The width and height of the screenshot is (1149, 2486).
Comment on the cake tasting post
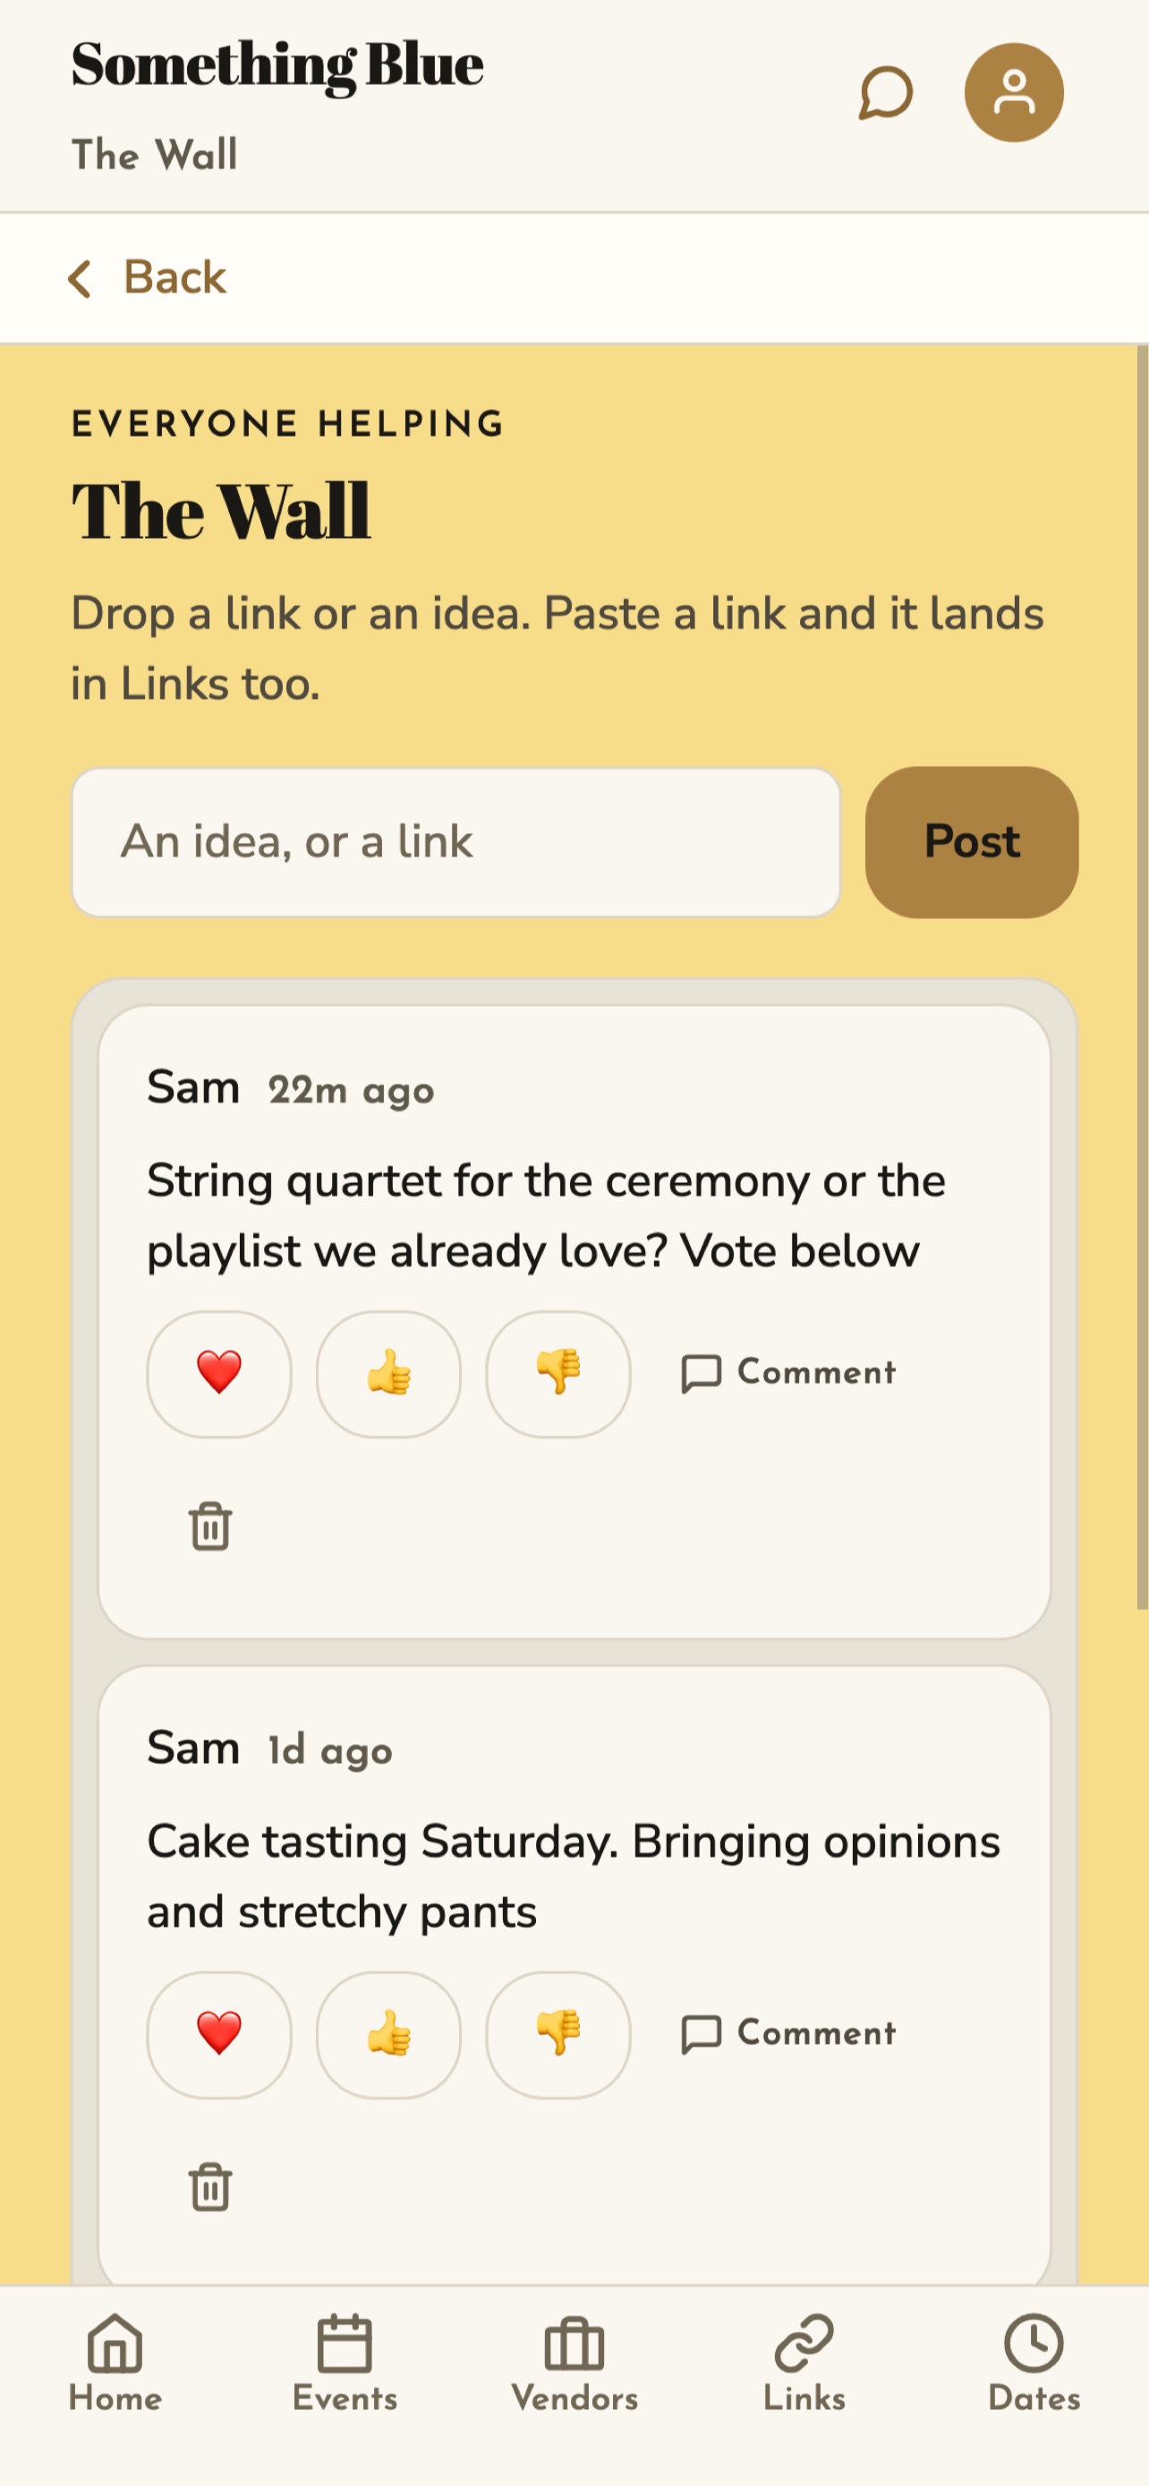click(x=788, y=2033)
